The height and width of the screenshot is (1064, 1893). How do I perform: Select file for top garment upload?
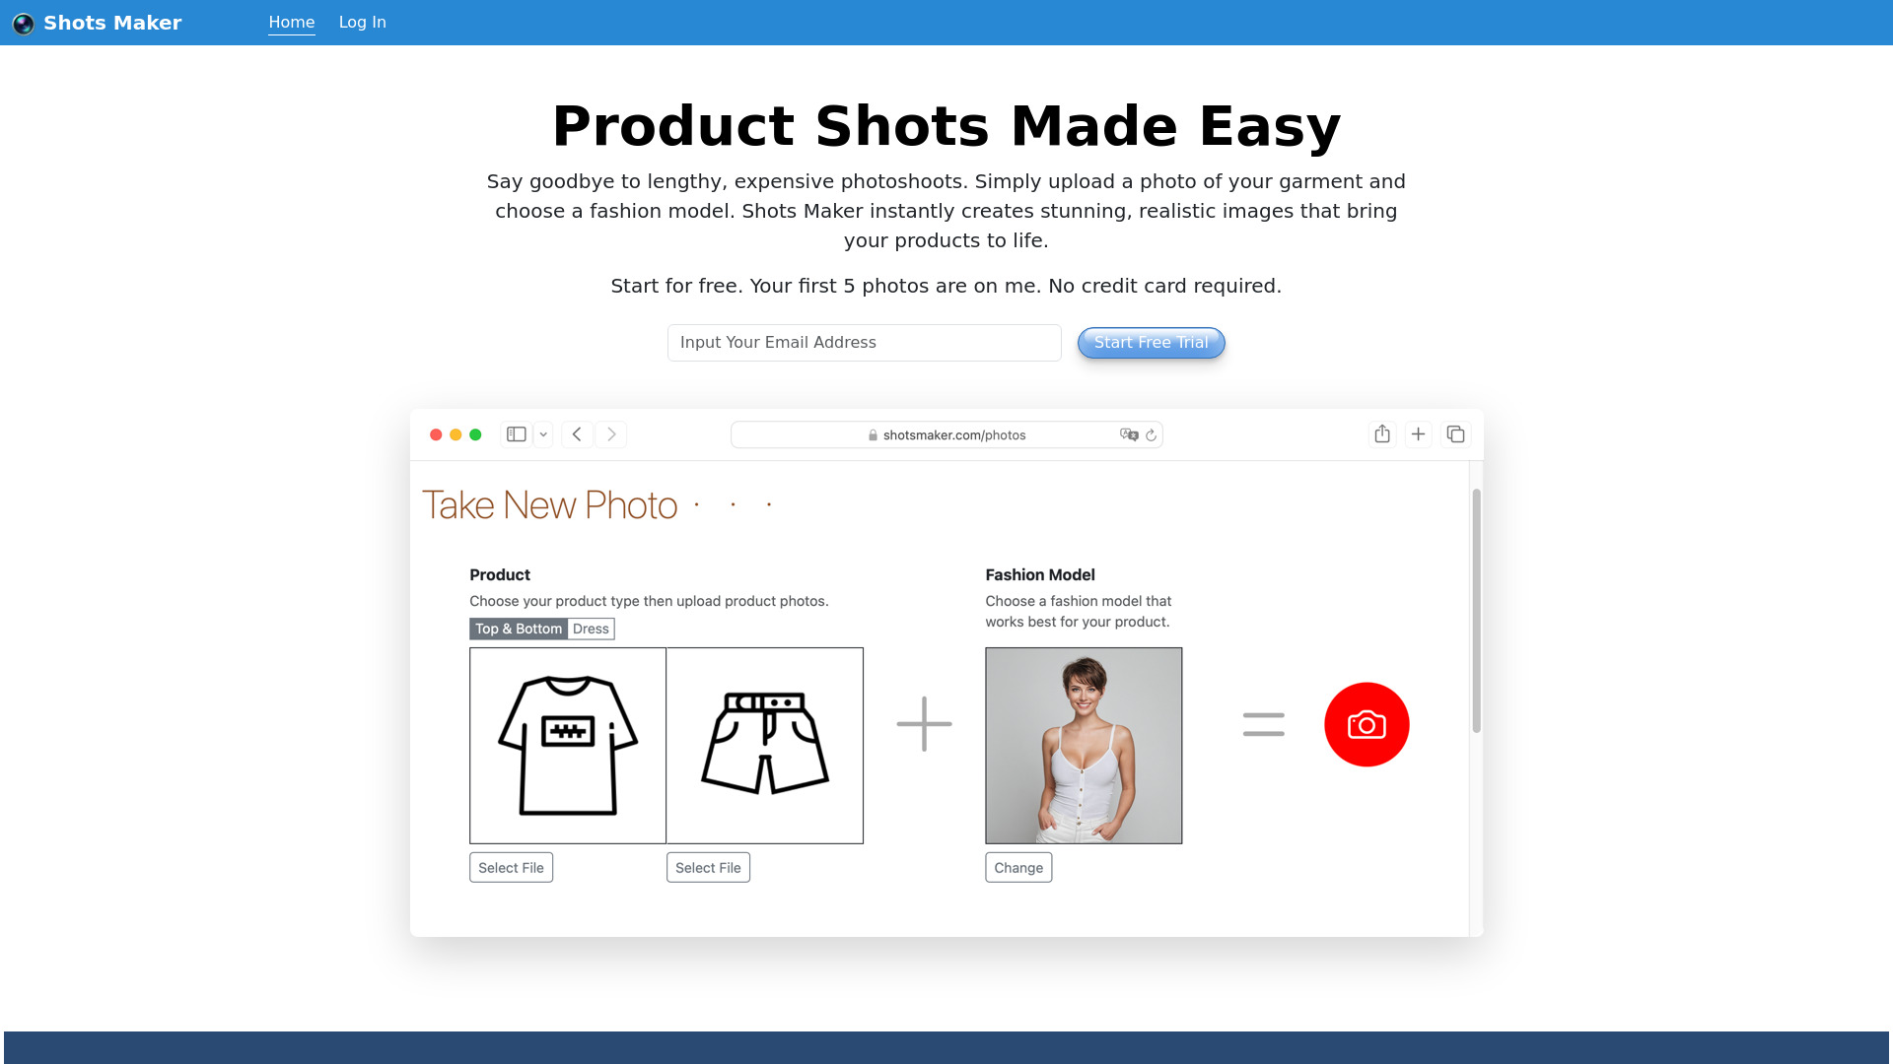pyautogui.click(x=510, y=867)
